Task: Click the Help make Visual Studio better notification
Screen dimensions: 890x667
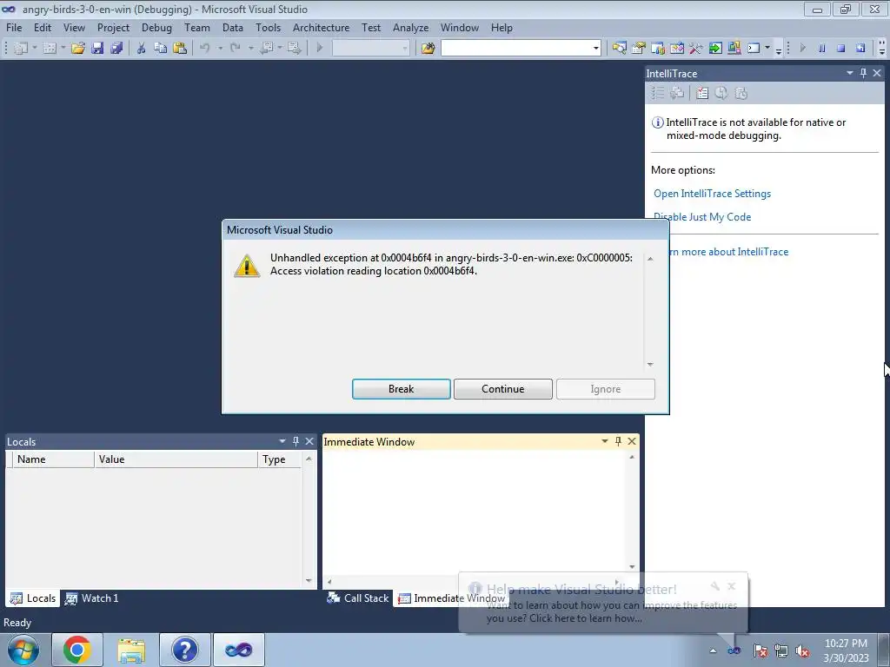Action: pyautogui.click(x=603, y=603)
